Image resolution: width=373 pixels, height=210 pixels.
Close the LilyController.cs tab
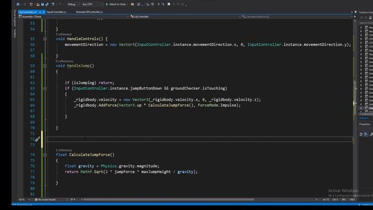pyautogui.click(x=44, y=12)
